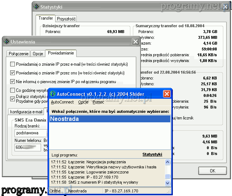Click the Ustawienia window title icon
Screen dimensions: 232x196
pyautogui.click(x=6, y=42)
